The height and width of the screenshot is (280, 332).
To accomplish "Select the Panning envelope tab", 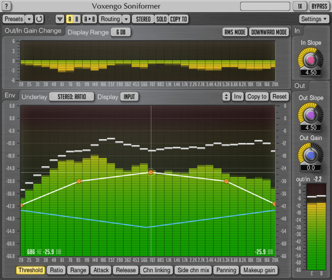I will (x=226, y=270).
